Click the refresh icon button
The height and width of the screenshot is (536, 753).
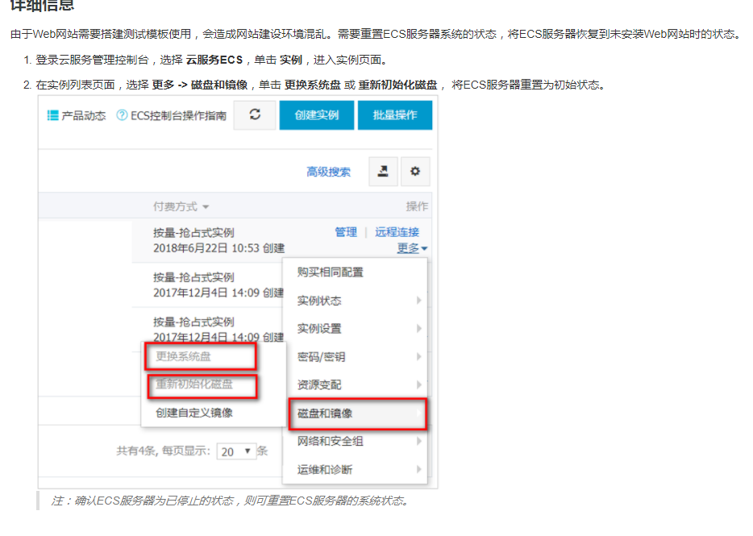point(255,114)
